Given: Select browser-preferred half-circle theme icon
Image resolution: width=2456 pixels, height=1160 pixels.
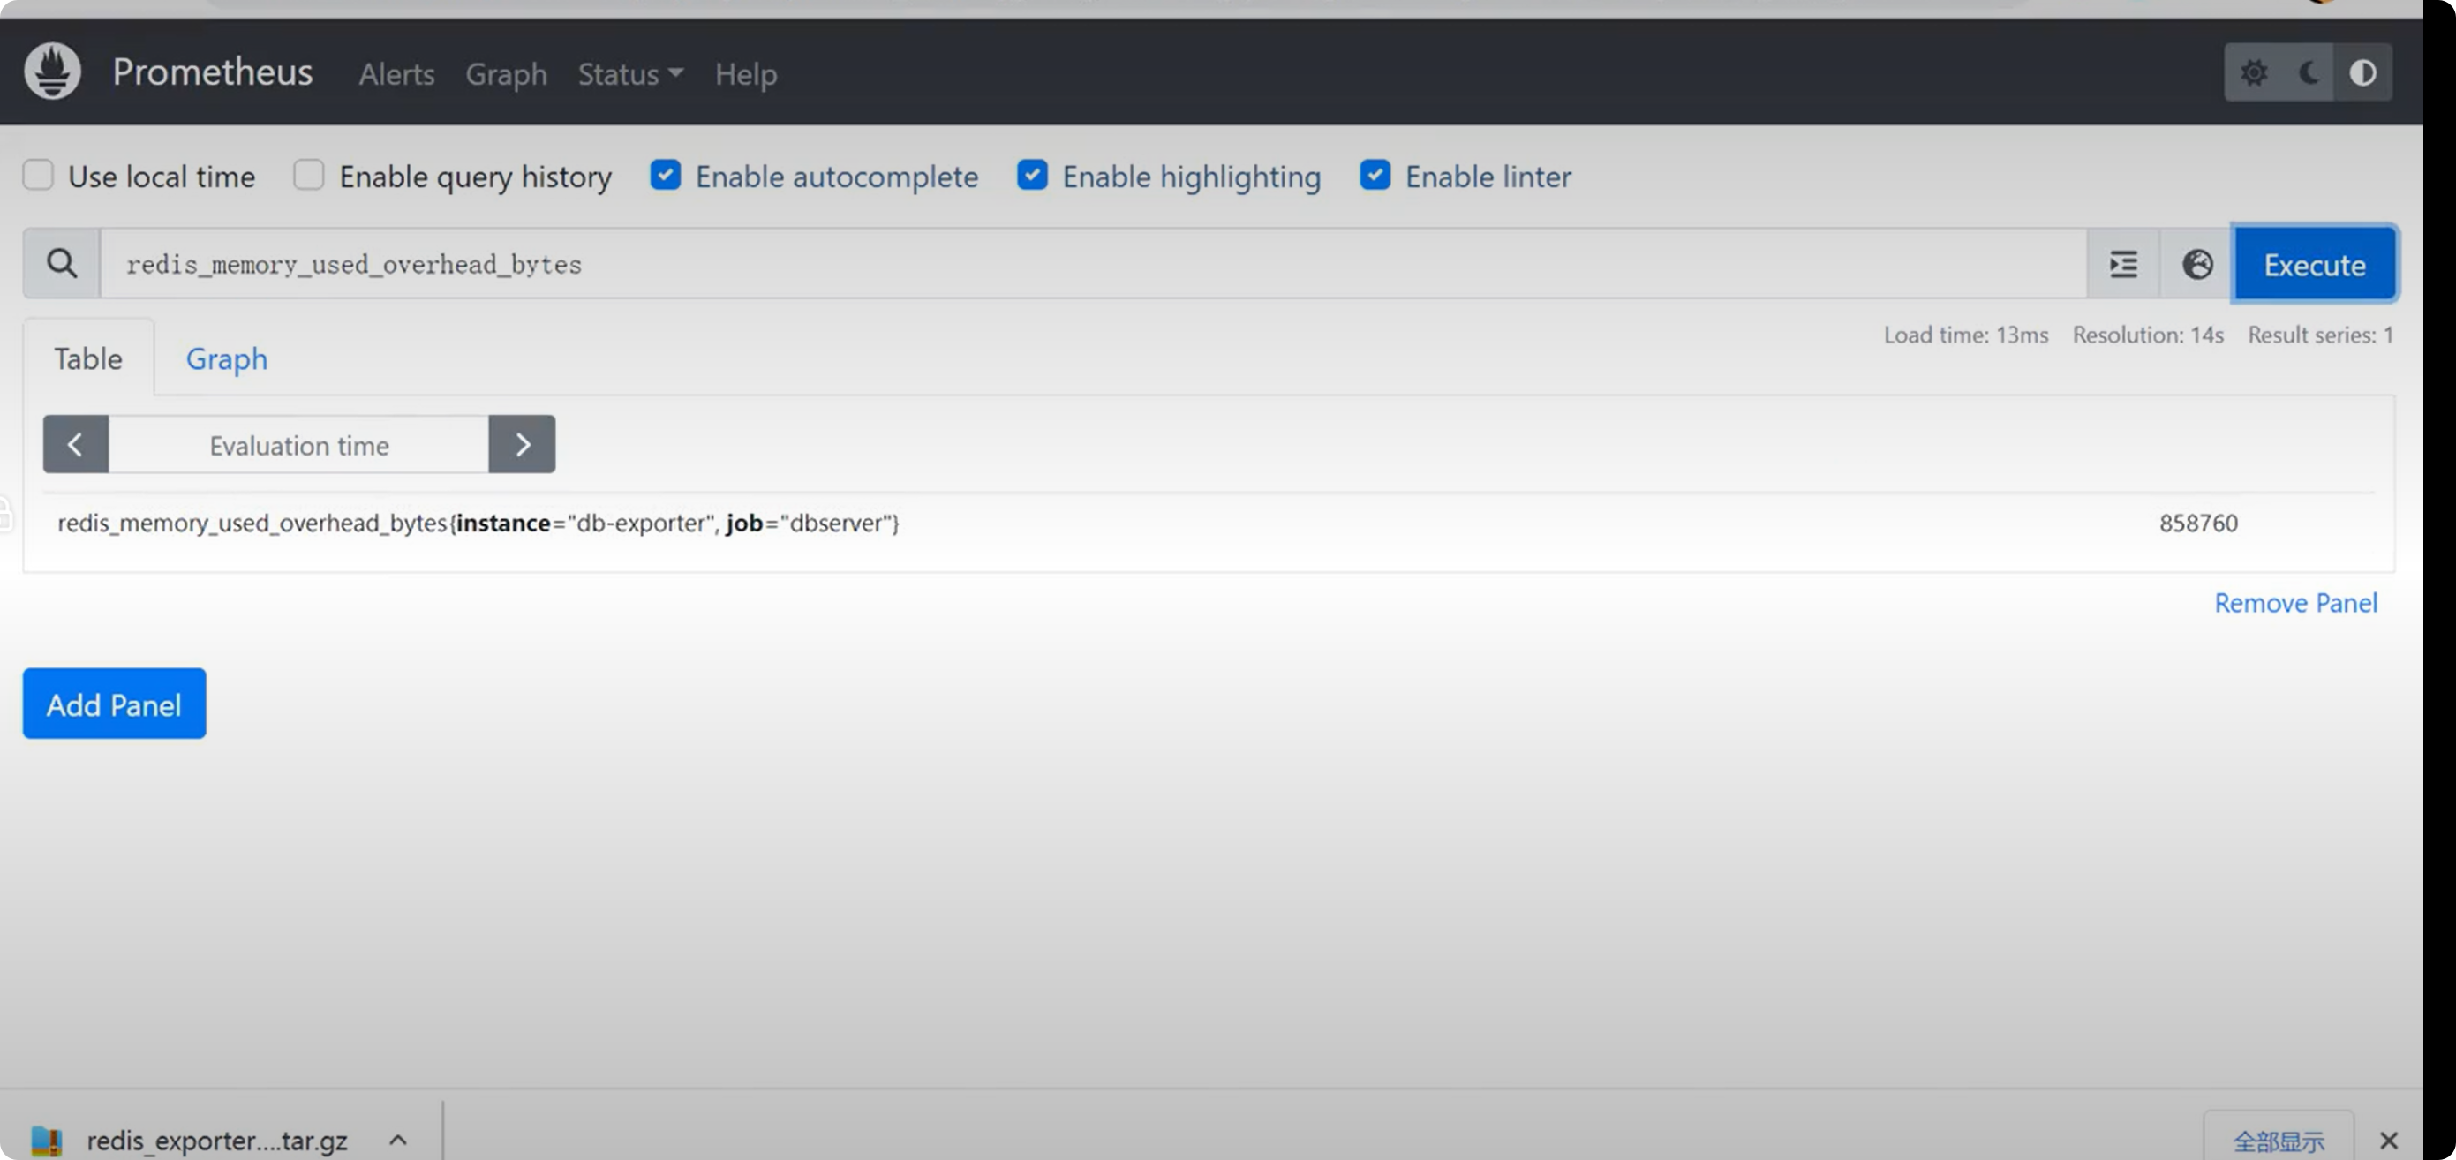Looking at the screenshot, I should [2362, 72].
